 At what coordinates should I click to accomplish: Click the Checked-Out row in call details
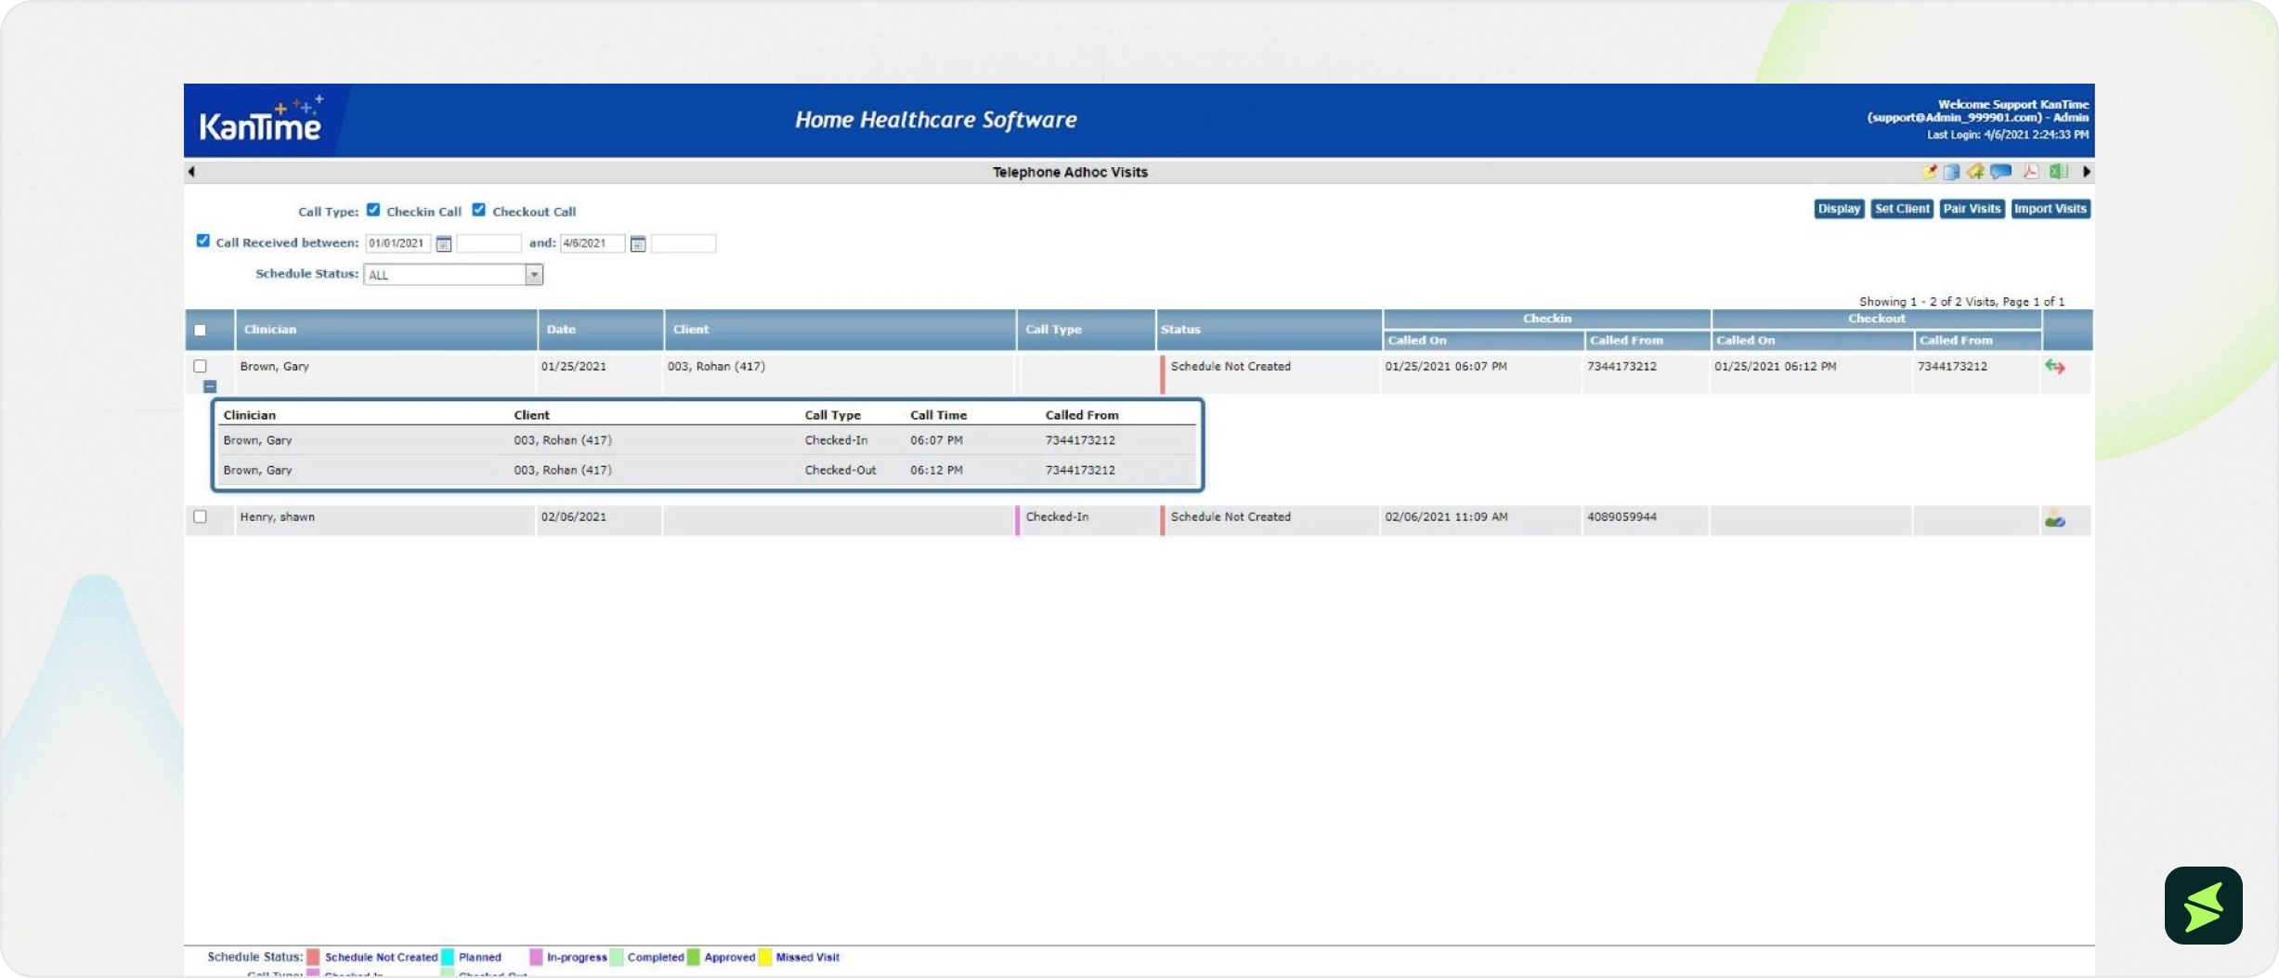(707, 470)
